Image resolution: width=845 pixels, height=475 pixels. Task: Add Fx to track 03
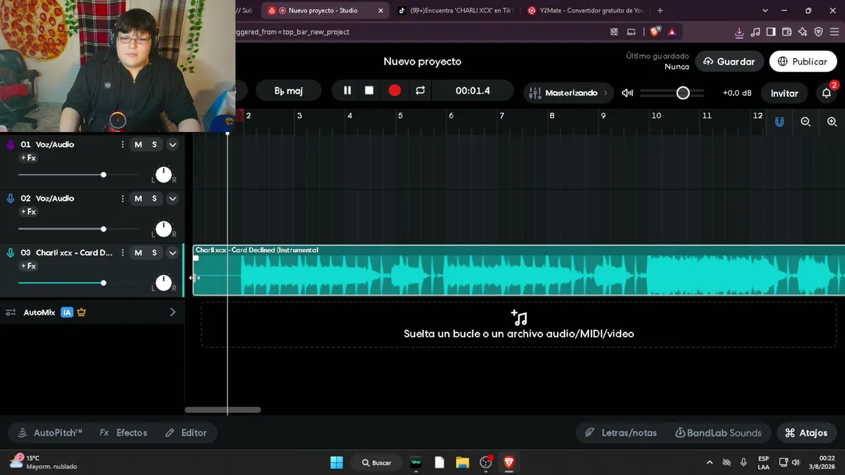pyautogui.click(x=28, y=266)
